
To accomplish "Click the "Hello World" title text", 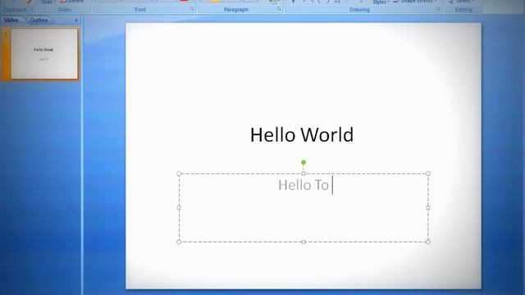I will (302, 134).
